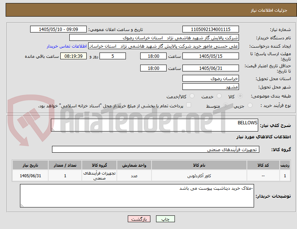Viewport: 297px width, 229px height.
Task: Click the item code cell showing --
Action: click(263, 176)
